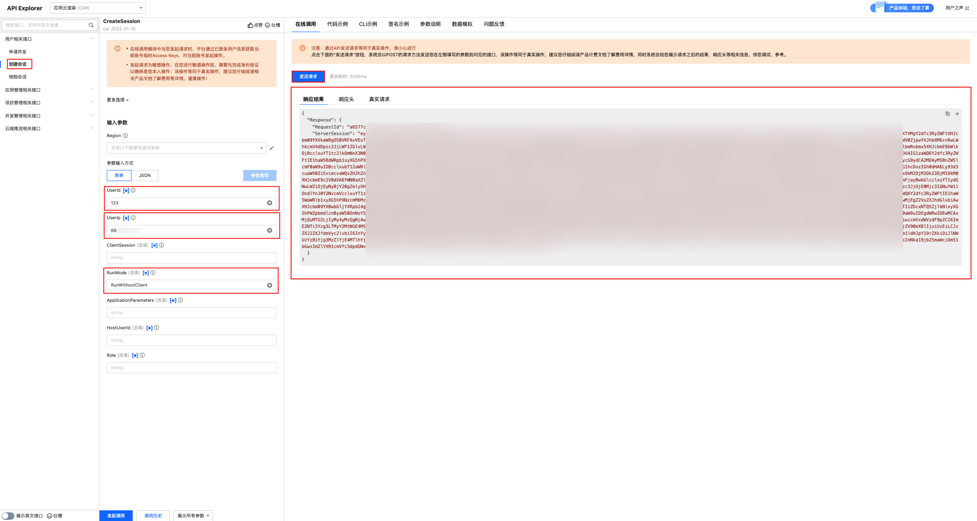This screenshot has height=521, width=977.
Task: Open the 展示所有参数 dropdown
Action: coord(193,516)
